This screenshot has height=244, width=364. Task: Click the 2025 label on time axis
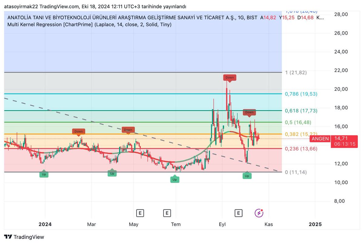coord(315,224)
